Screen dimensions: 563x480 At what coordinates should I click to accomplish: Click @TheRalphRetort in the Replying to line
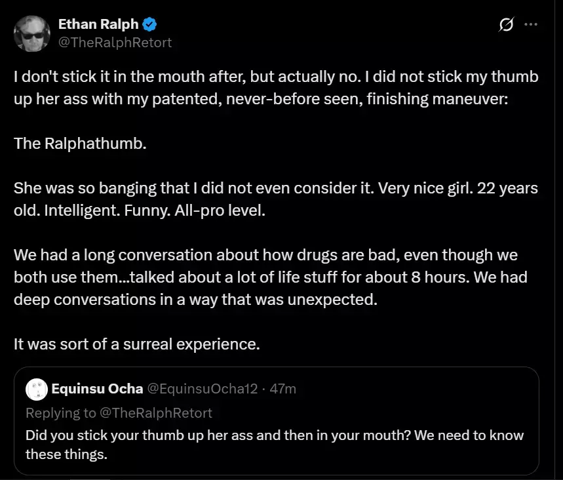tap(155, 413)
